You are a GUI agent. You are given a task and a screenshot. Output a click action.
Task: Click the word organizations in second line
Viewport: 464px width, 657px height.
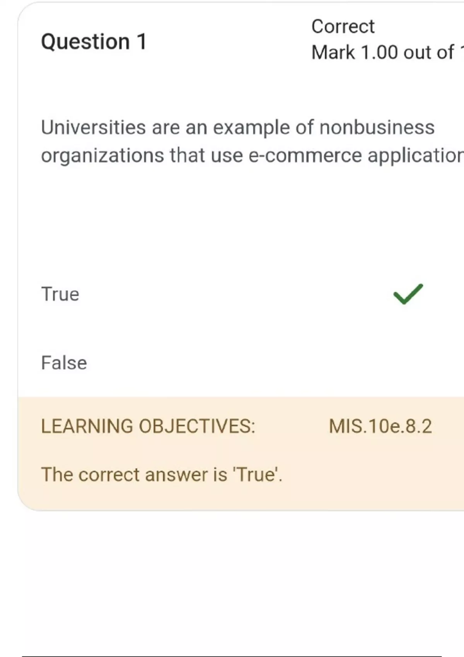[x=103, y=157]
